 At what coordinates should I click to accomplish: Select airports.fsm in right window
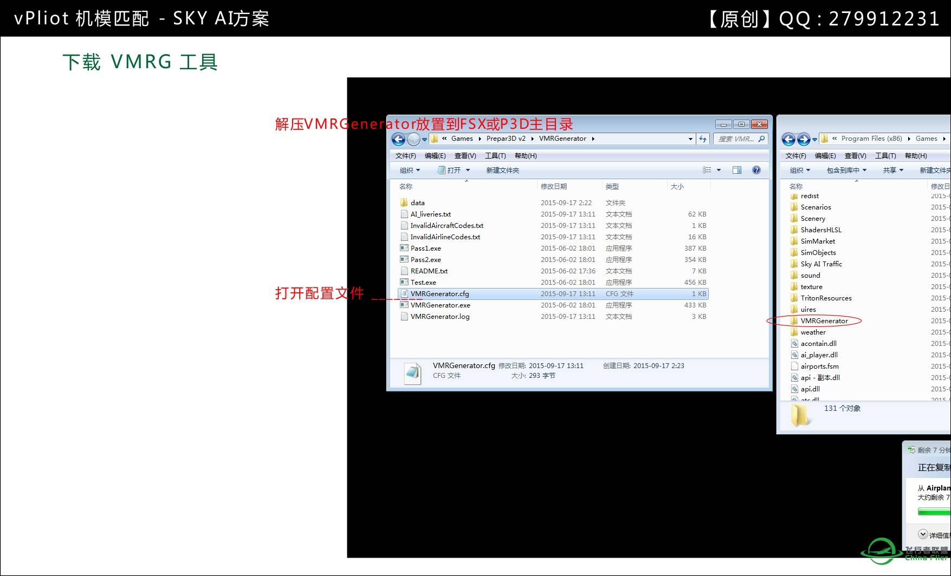coord(819,366)
